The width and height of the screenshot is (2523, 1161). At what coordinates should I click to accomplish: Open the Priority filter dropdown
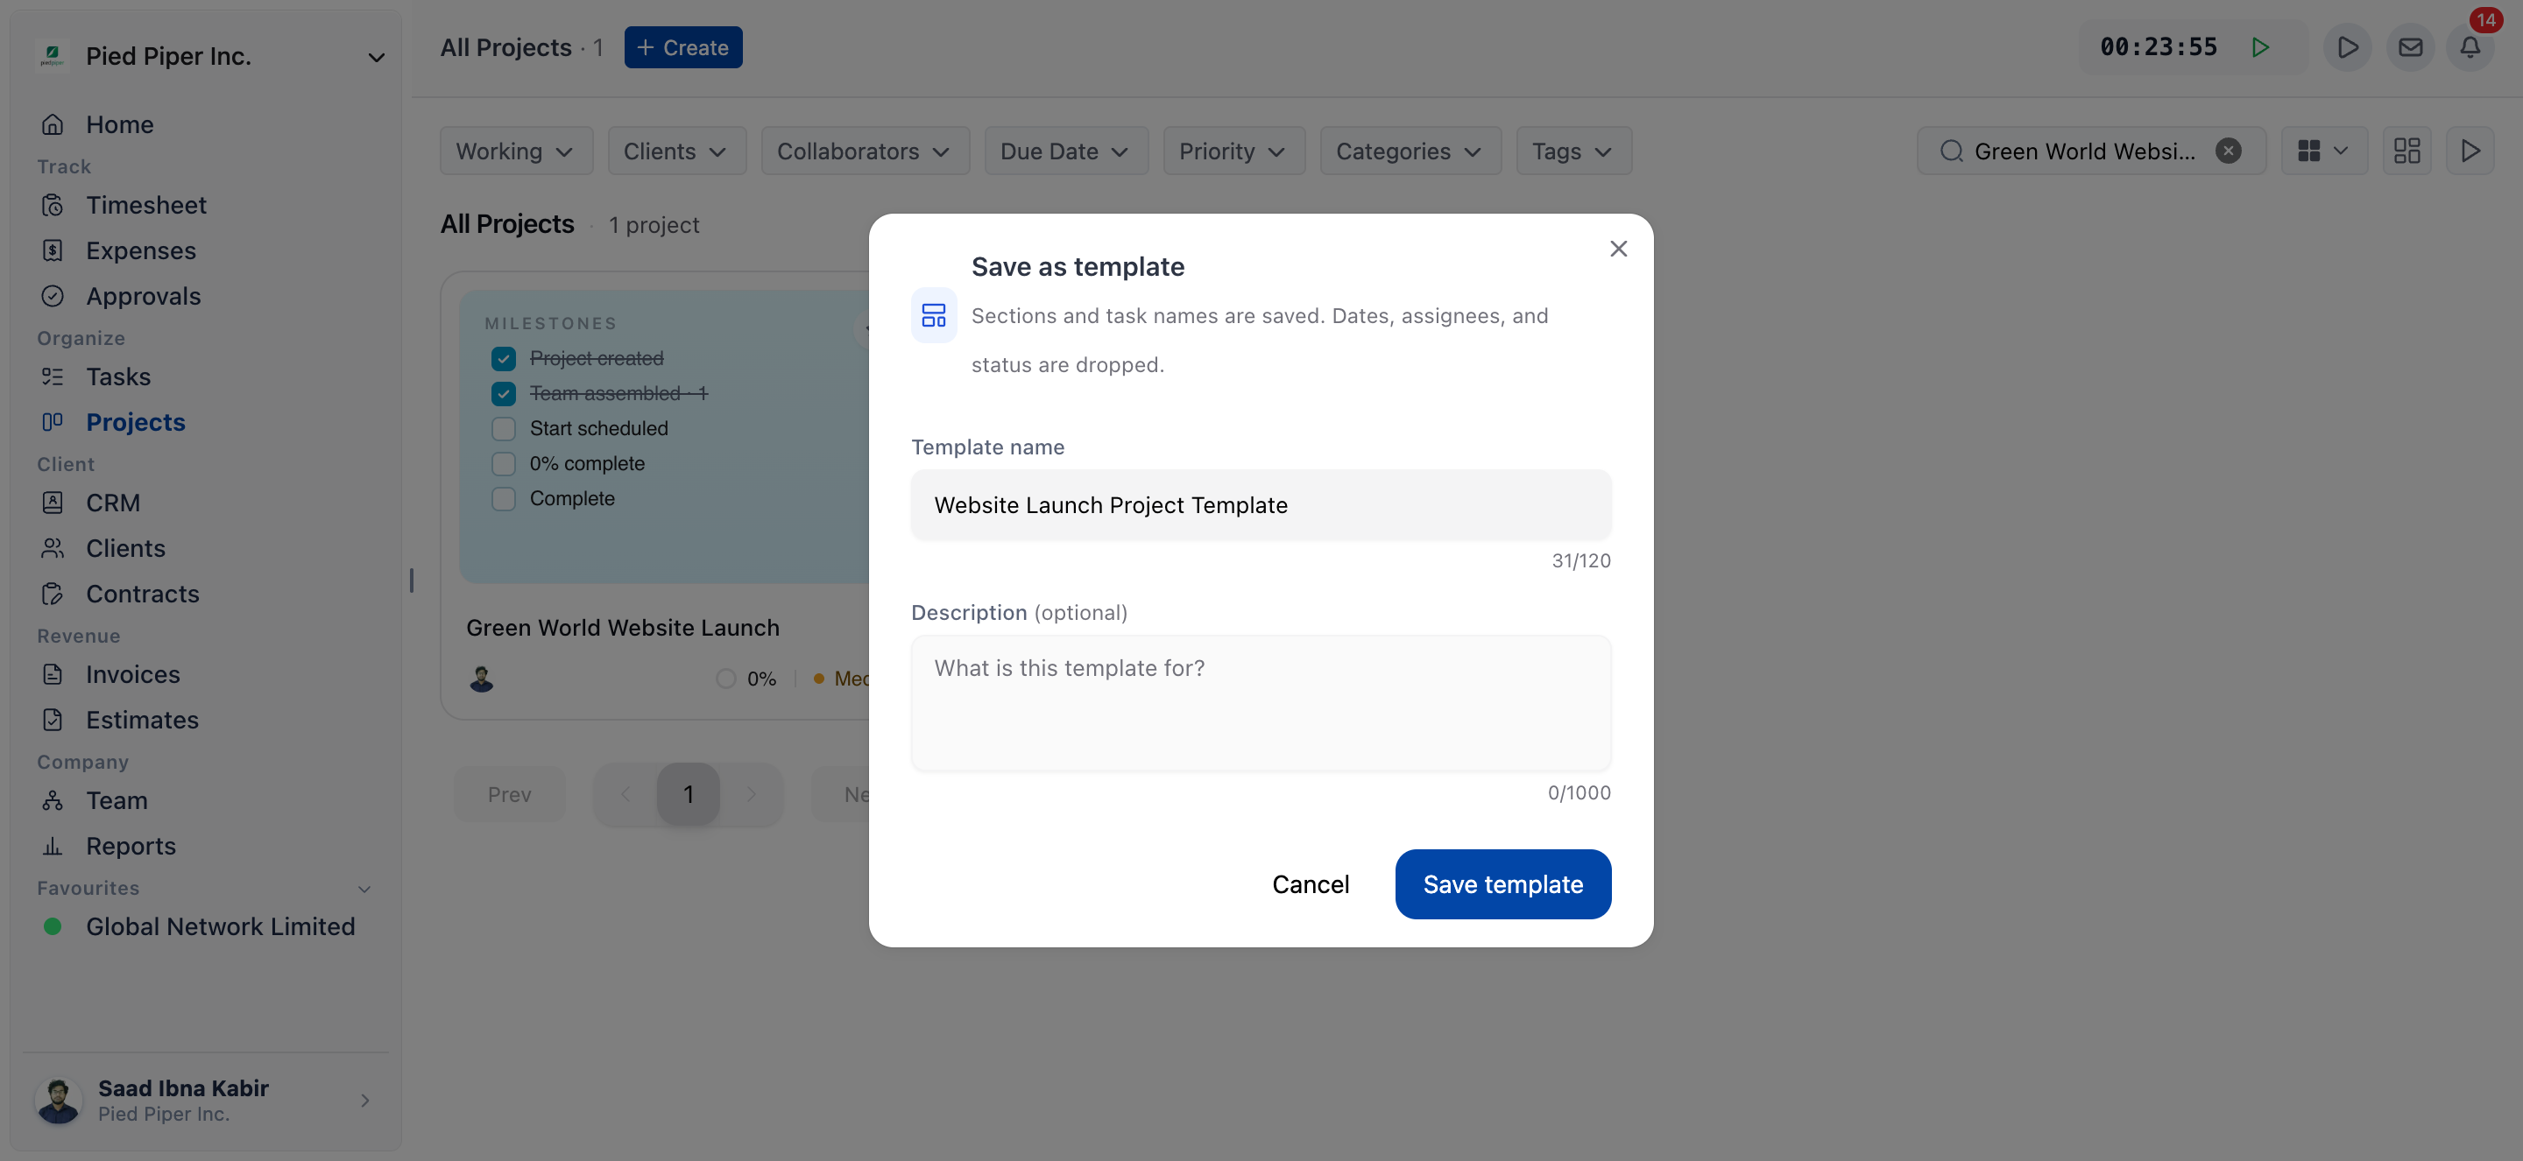[x=1233, y=151]
